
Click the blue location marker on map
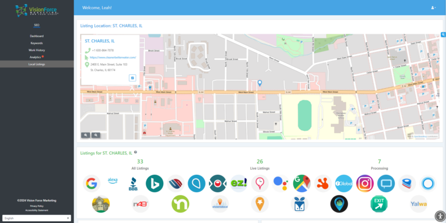coord(260,83)
